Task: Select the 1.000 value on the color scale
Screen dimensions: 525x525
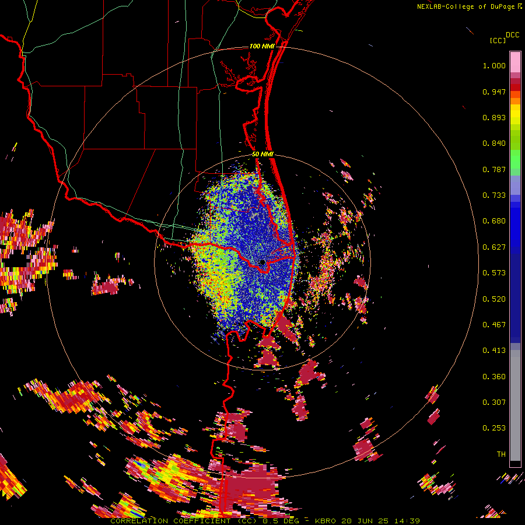Action: (494, 65)
